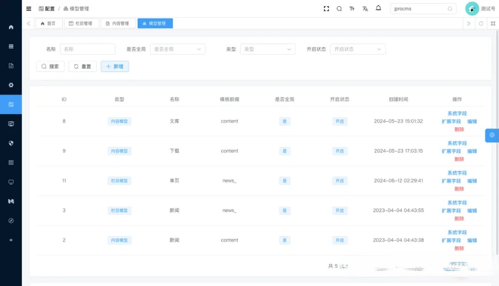Open 扩展字段 for the 文库 row
The width and height of the screenshot is (499, 286).
pos(451,121)
